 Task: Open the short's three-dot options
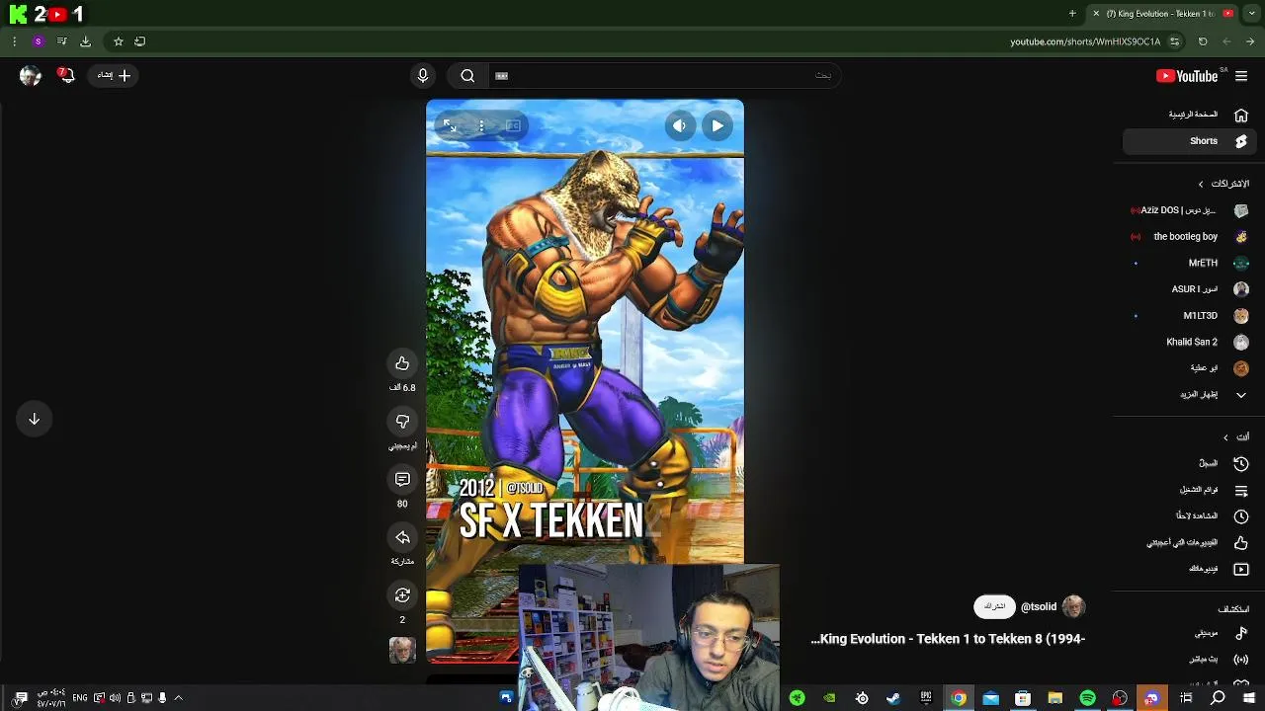pos(481,125)
